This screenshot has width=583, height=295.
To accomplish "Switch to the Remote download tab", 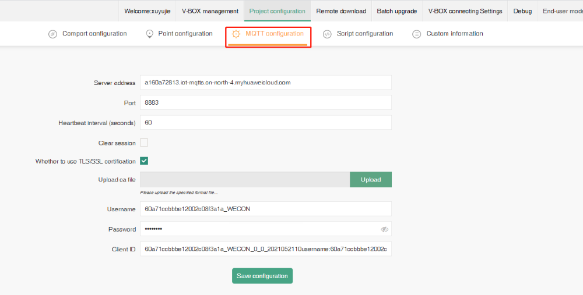I will pyautogui.click(x=341, y=11).
